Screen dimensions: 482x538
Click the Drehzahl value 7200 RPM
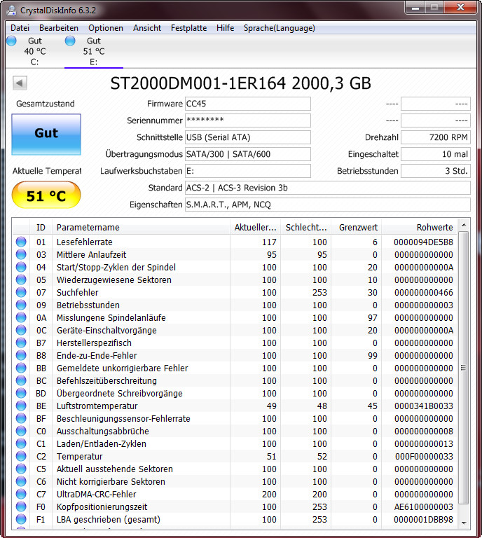(435, 137)
